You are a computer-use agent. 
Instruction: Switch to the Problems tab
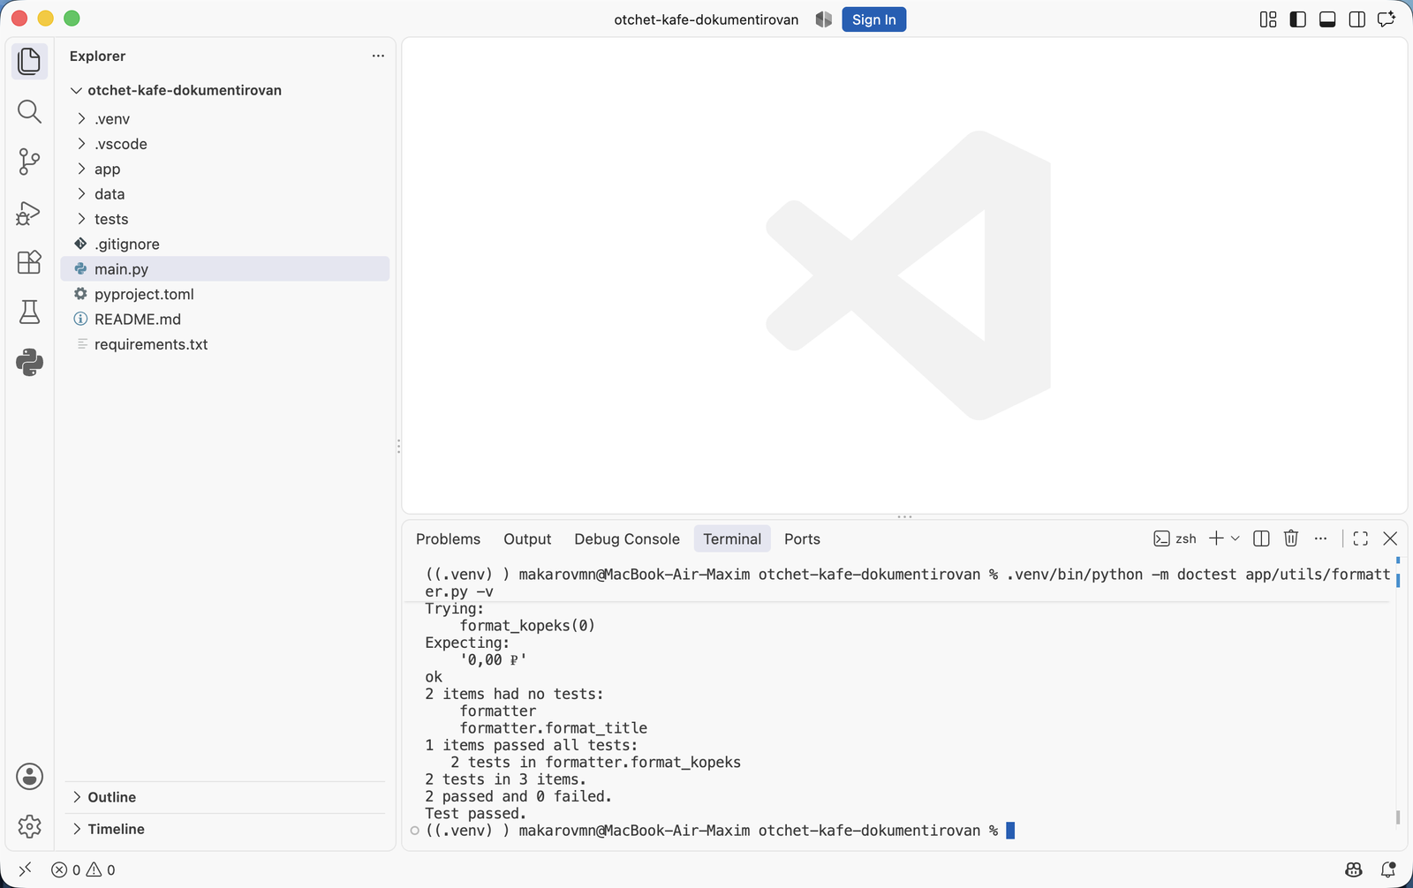[x=449, y=538]
